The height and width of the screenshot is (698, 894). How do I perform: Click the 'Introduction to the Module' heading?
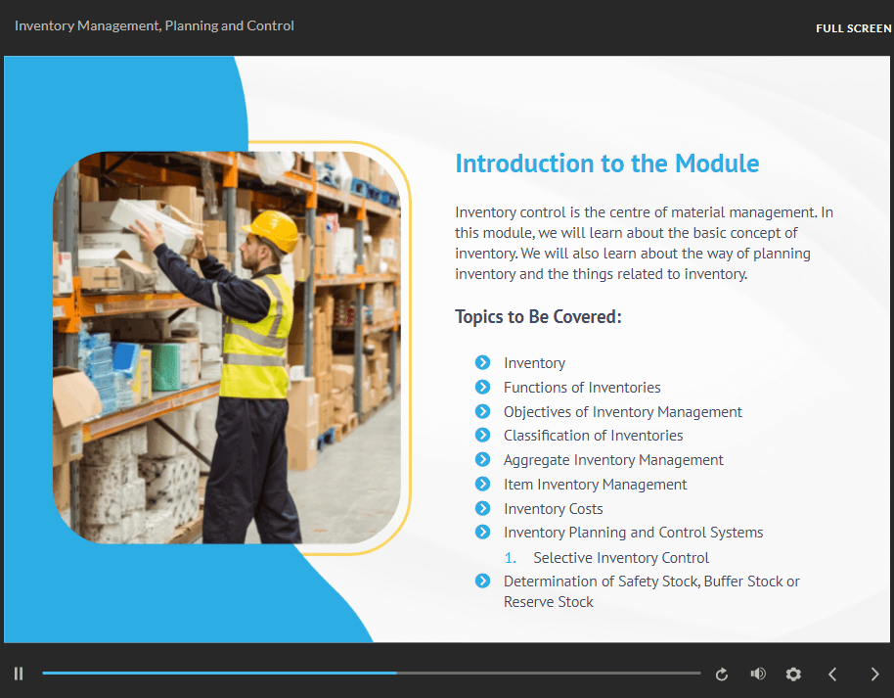(606, 163)
